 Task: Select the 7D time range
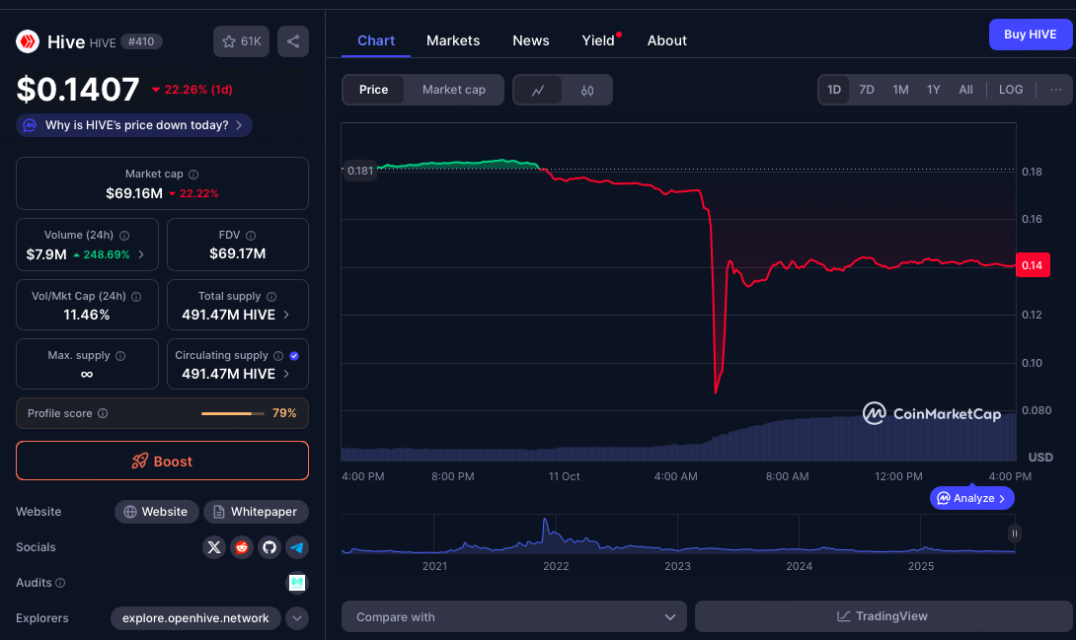(x=867, y=90)
